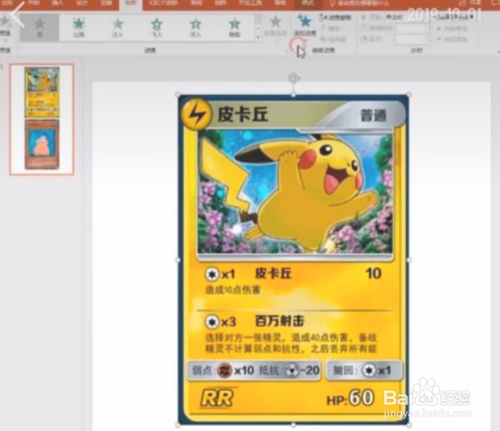This screenshot has height=431, width=500.
Task: Expand the animation gallery more arrow
Action: click(x=258, y=38)
